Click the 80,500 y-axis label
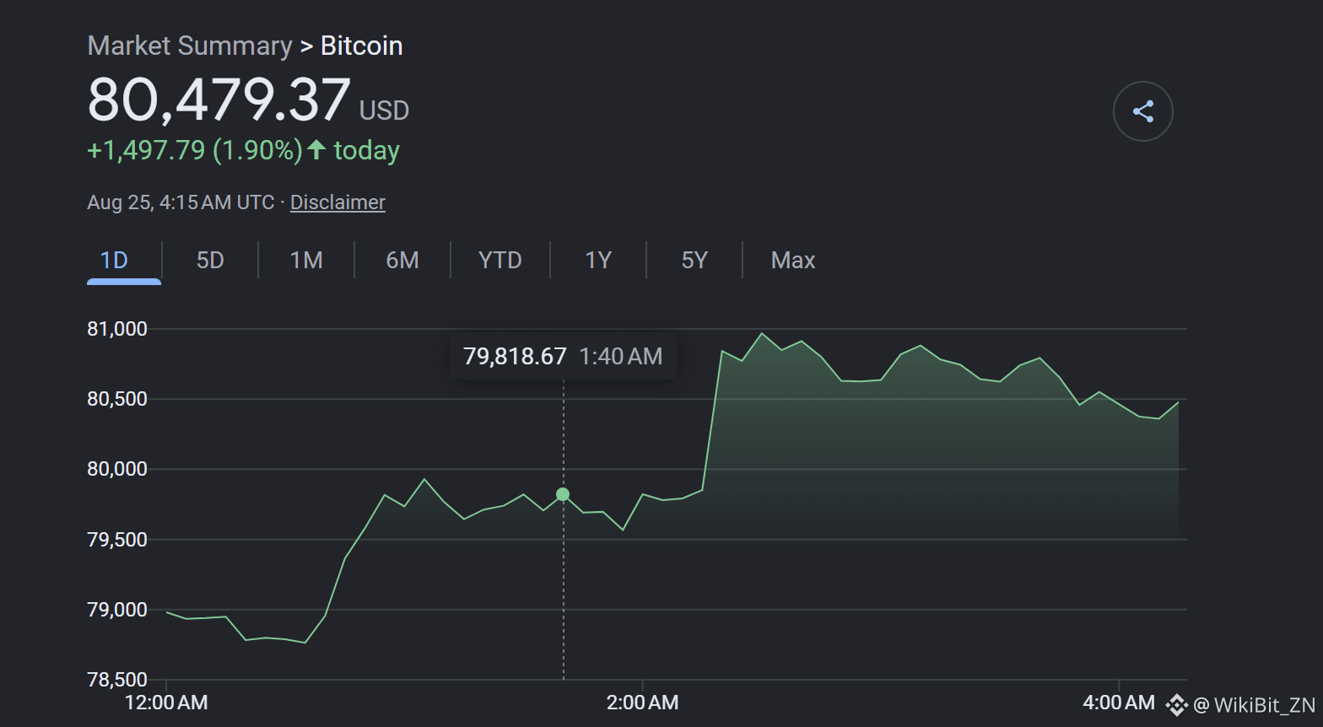1323x727 pixels. (x=117, y=399)
